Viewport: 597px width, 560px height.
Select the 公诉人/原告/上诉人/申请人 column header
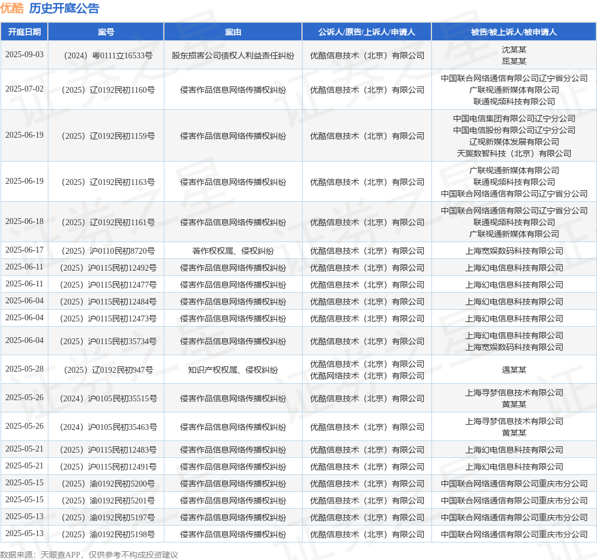click(x=367, y=32)
